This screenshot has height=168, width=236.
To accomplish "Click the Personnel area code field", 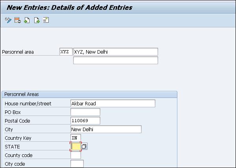I will point(65,52).
